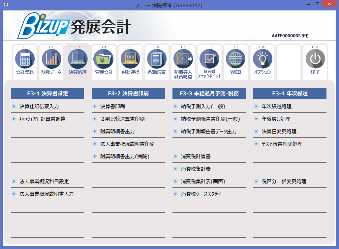This screenshot has height=249, width=339.
Task: Open 決算仕訳伝票入力
Action: (34, 106)
